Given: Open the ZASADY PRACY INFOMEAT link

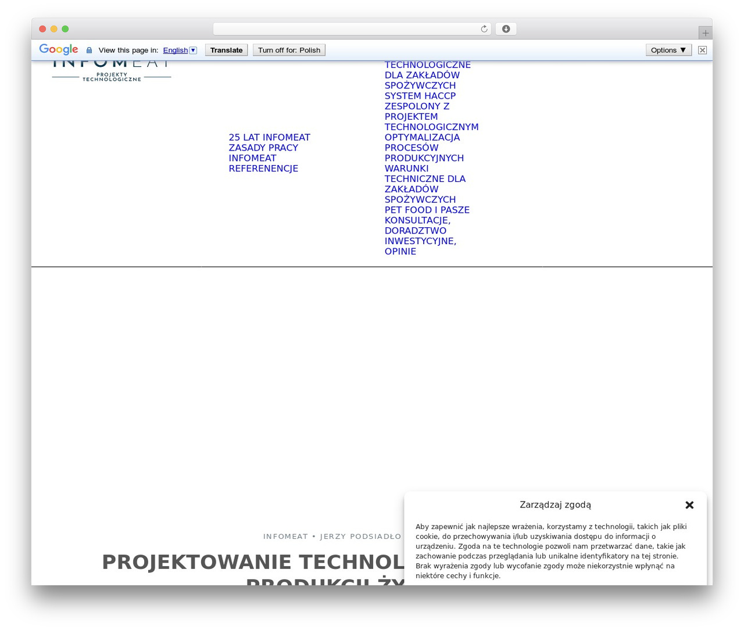Looking at the screenshot, I should point(263,153).
